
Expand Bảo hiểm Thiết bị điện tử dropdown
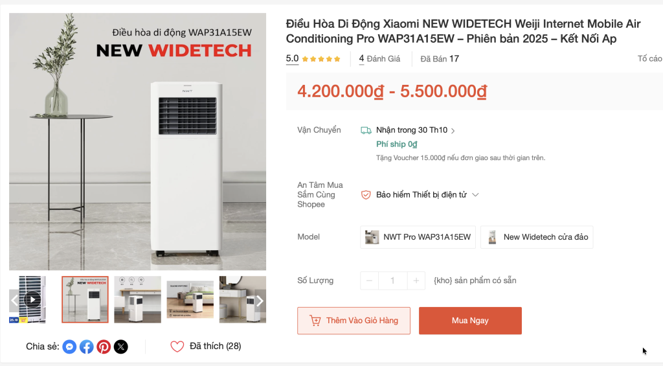(x=475, y=194)
